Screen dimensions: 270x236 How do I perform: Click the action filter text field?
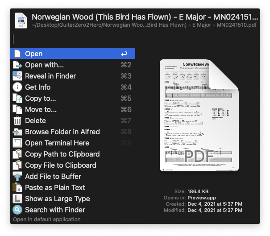pos(135,39)
